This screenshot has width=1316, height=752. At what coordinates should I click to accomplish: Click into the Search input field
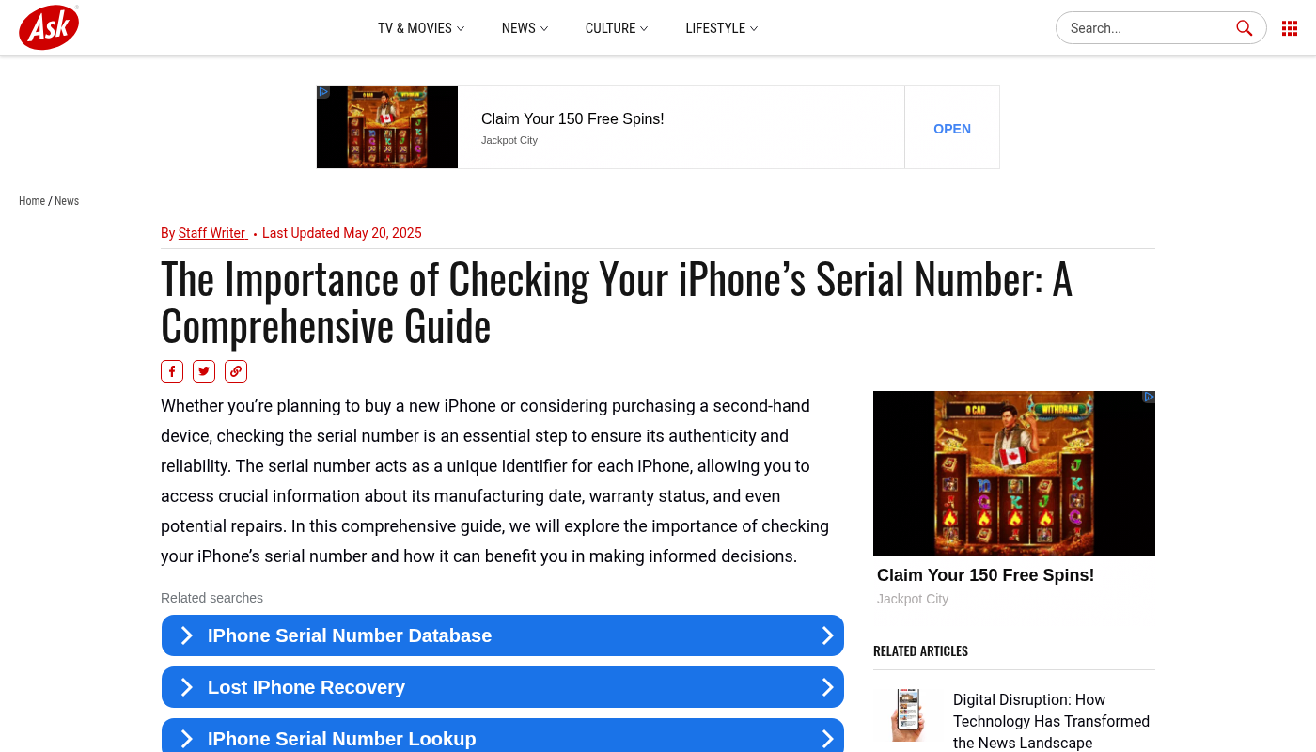click(1149, 28)
